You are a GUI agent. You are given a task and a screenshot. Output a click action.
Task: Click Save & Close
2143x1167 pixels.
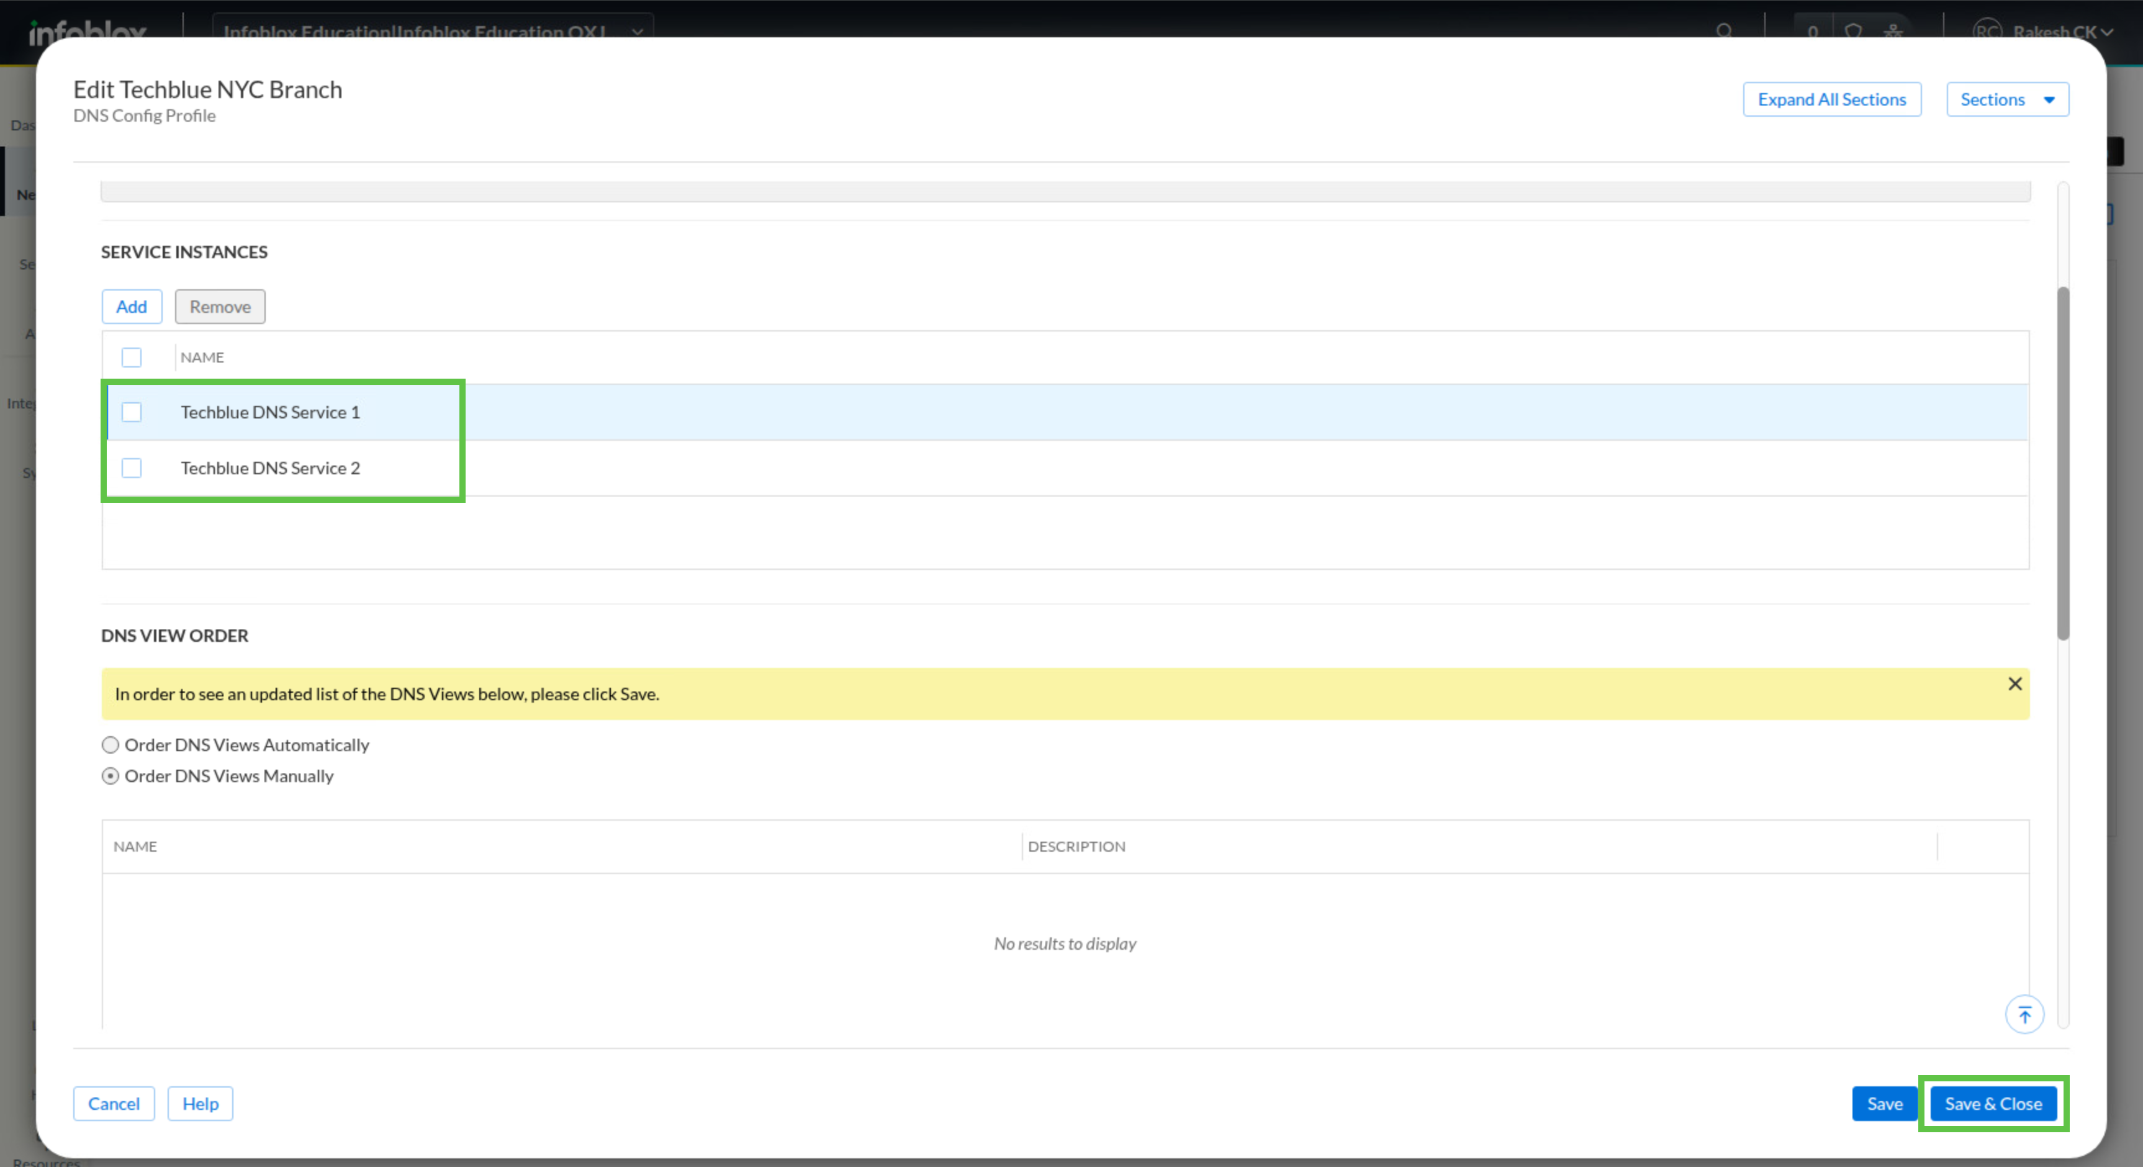1993,1103
